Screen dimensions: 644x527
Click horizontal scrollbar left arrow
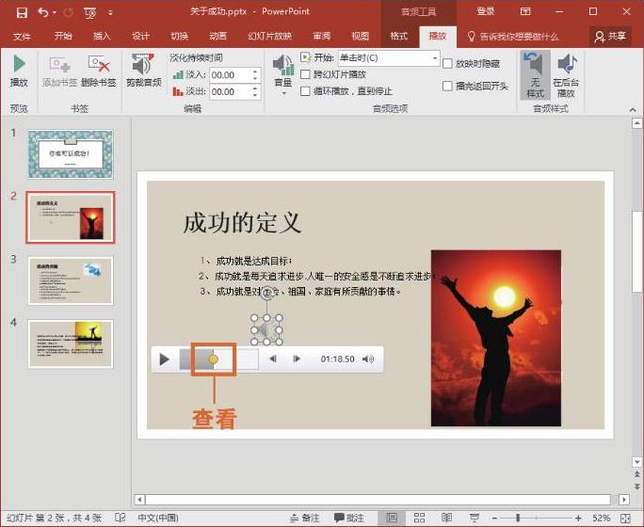(139, 500)
